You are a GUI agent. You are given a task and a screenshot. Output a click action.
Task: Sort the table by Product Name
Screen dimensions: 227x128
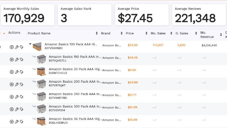tap(97, 33)
